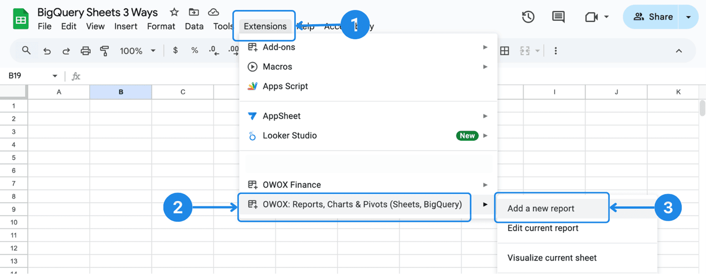Viewport: 706px width, 274px height.
Task: Select OWOX: Reports, Charts & Pivots entry
Action: pyautogui.click(x=369, y=204)
